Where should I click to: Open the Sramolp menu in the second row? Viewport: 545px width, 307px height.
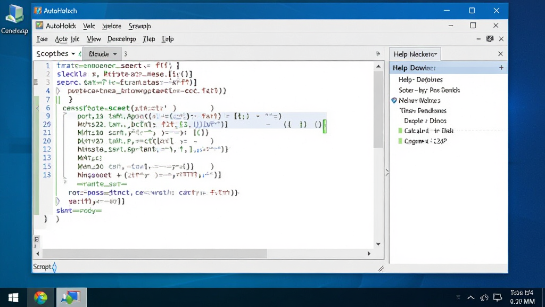[x=140, y=26]
